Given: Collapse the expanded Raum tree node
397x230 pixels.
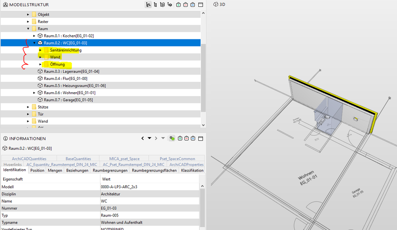Looking at the screenshot, I should pos(28,28).
